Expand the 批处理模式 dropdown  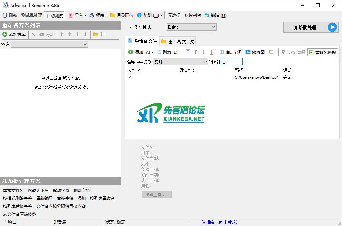coord(191,27)
